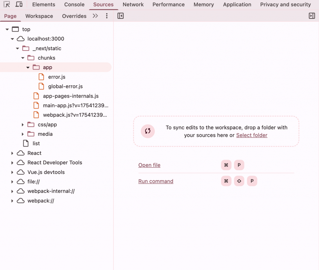The width and height of the screenshot is (319, 270).
Task: Hide the navigator sidebar panel icon
Action: tap(121, 16)
